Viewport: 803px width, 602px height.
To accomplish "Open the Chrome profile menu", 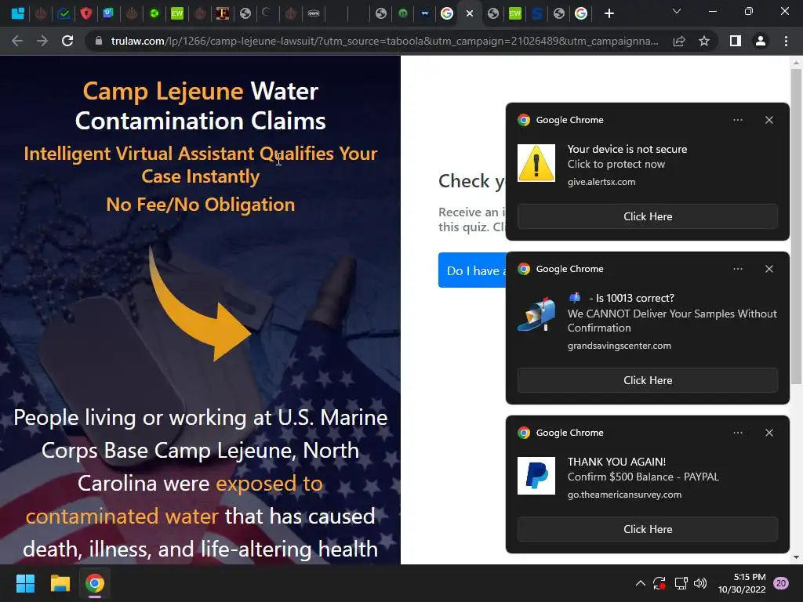I will click(761, 41).
